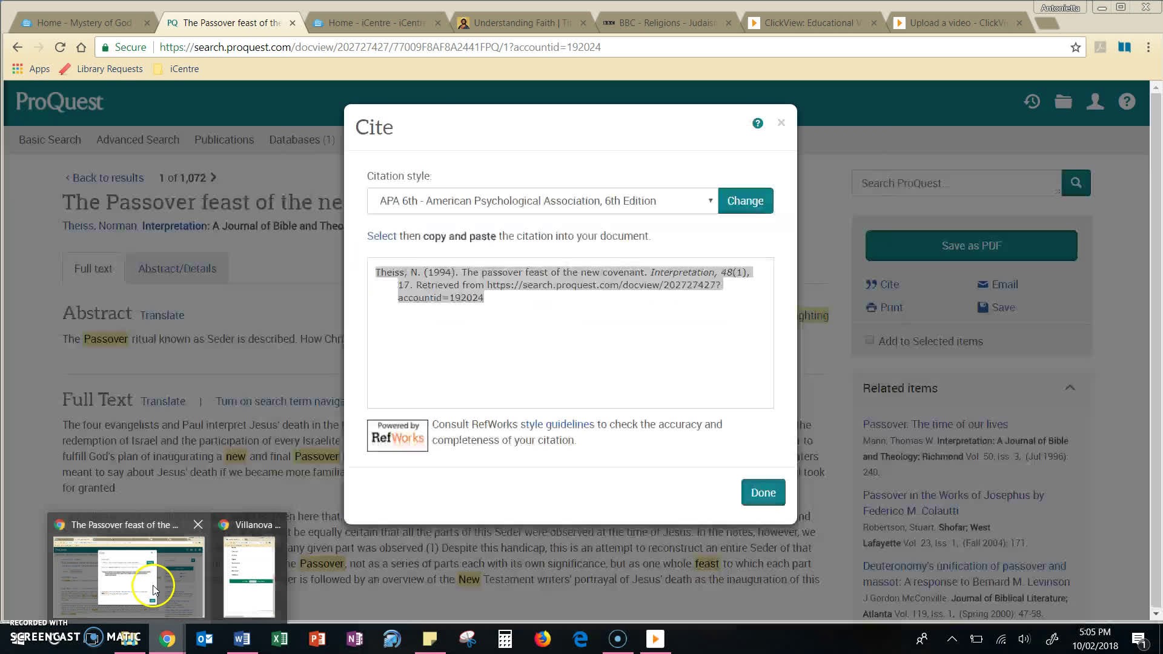Click the RefWorks logo in the Cite dialog

tap(397, 435)
